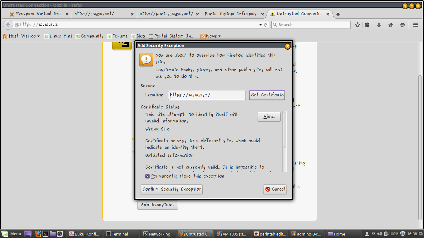Screen dimensions: 424x238
Task: Close the Proxmox Virtual En.. tab
Action: [67, 14]
